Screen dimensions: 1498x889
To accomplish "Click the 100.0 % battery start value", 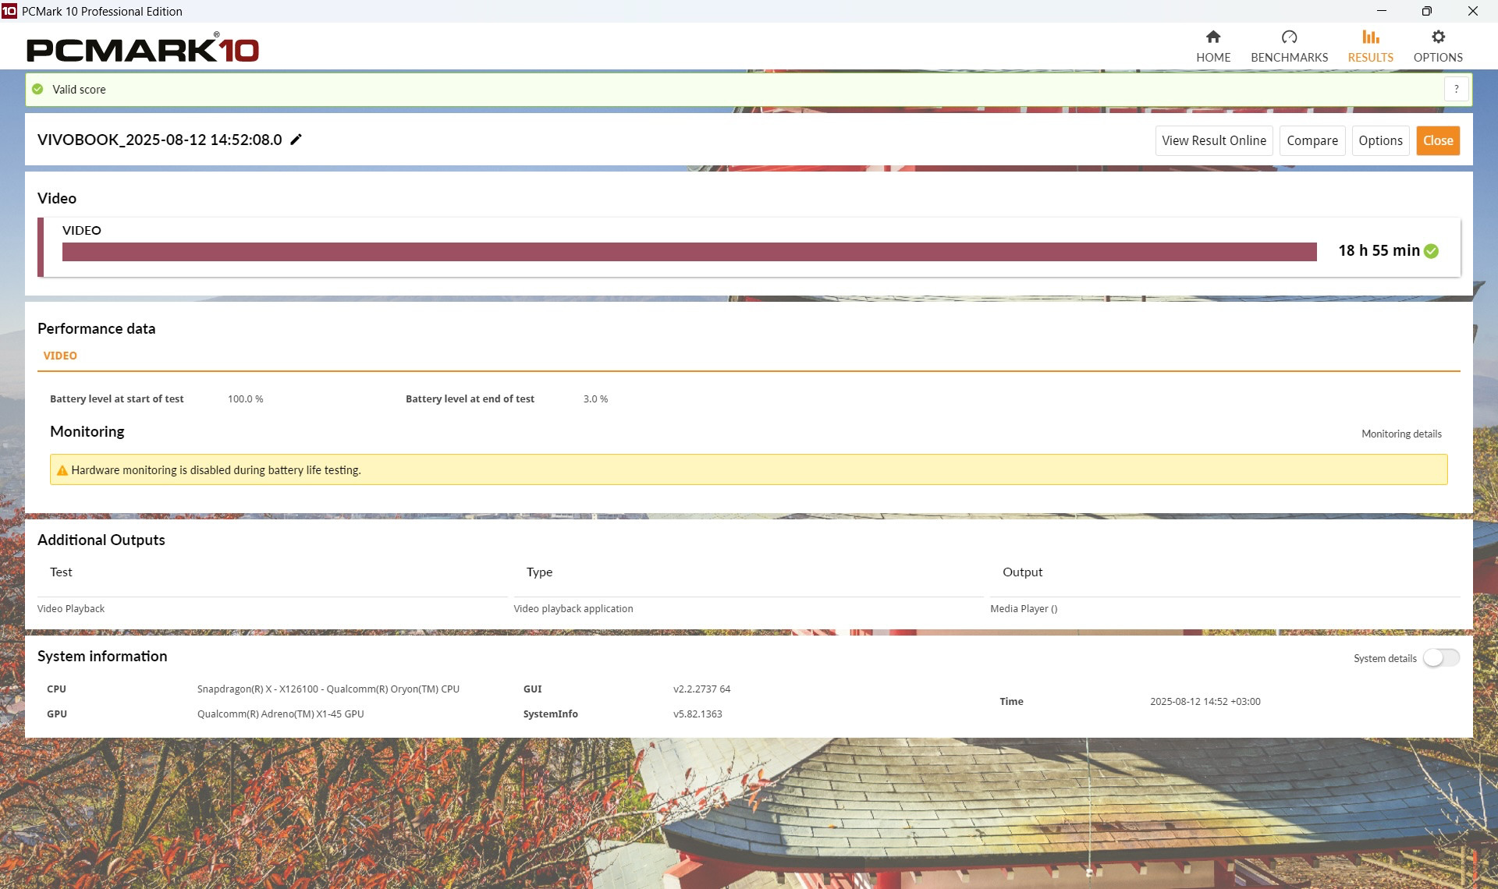I will tap(246, 398).
